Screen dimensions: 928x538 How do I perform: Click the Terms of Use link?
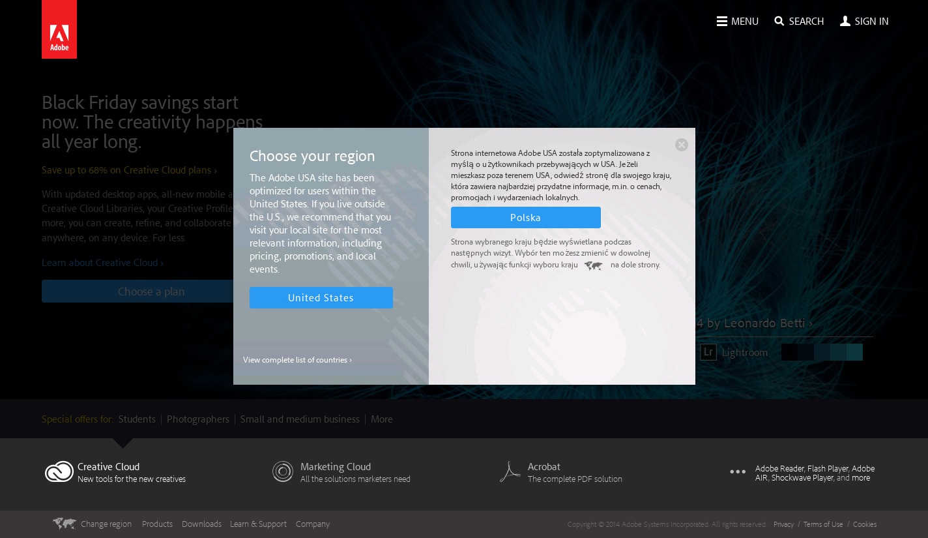822,524
